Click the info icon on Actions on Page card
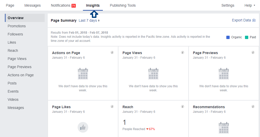The width and height of the screenshot is (260, 137). tap(112, 53)
